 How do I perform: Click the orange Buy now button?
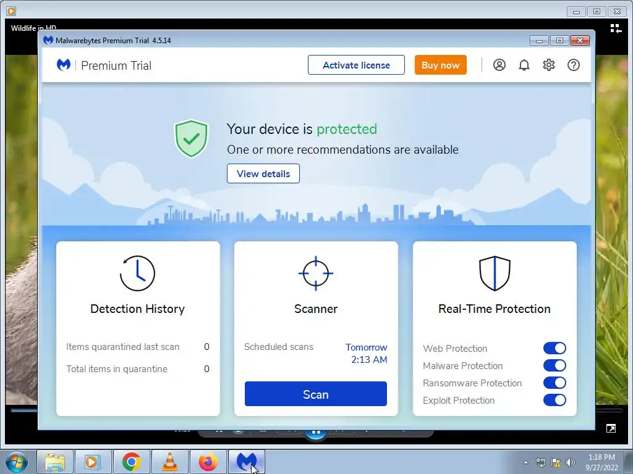point(440,65)
